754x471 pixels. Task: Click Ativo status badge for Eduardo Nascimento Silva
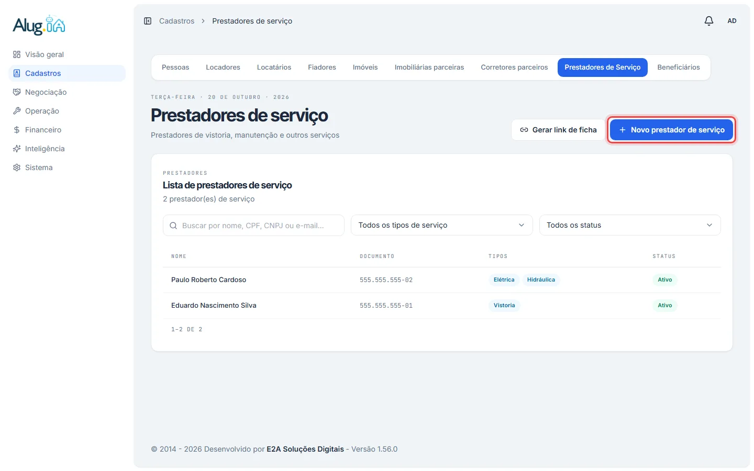click(x=665, y=306)
